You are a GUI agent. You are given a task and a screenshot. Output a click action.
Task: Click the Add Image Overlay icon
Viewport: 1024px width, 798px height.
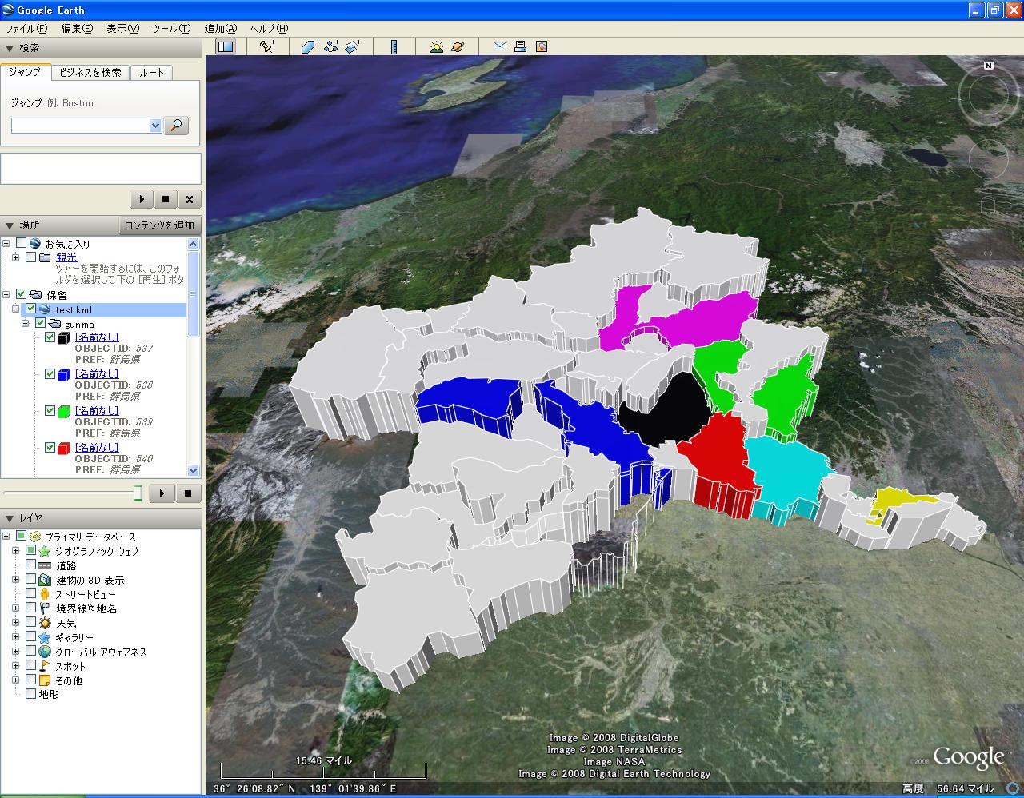point(353,46)
